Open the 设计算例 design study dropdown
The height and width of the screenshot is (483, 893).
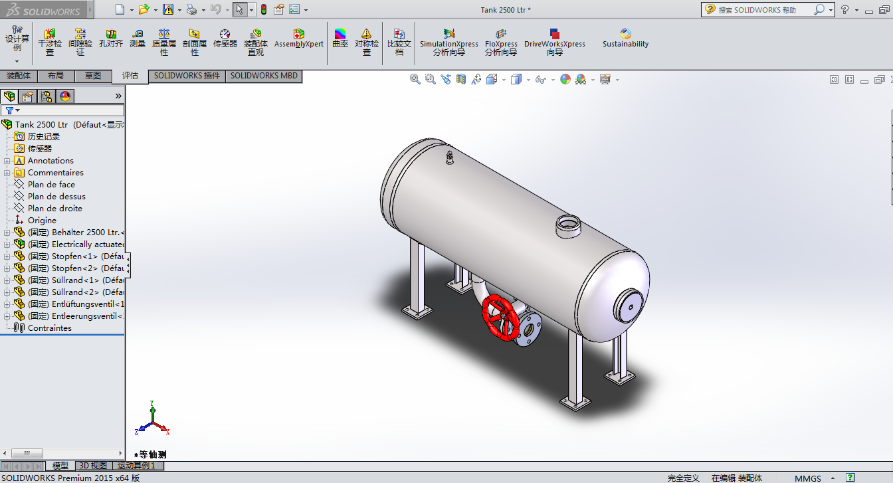(x=17, y=60)
